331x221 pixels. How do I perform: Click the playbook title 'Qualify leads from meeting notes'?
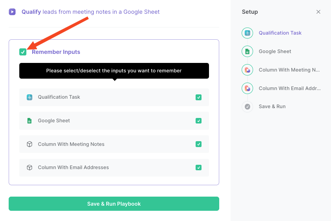click(x=91, y=12)
